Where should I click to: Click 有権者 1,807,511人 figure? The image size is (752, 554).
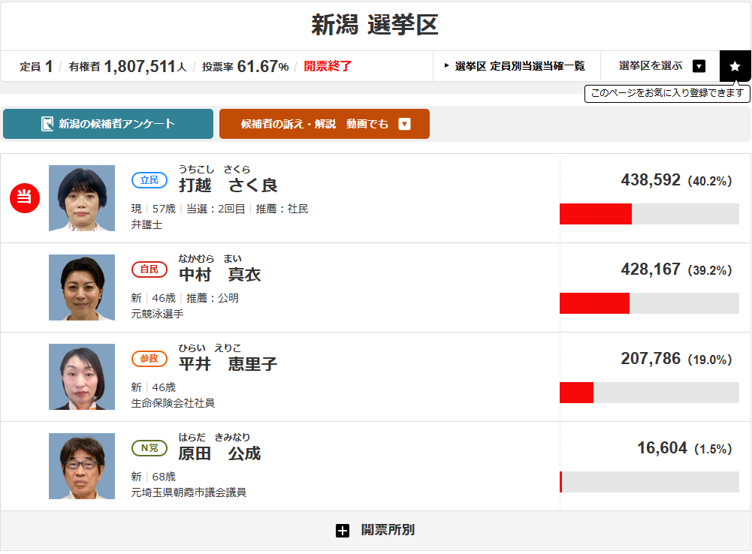(128, 66)
